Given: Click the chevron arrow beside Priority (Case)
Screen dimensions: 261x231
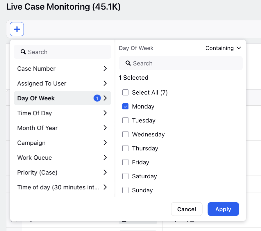Looking at the screenshot, I should (x=105, y=172).
